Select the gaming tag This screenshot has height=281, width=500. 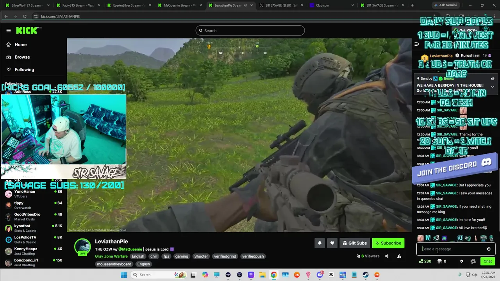point(182,256)
